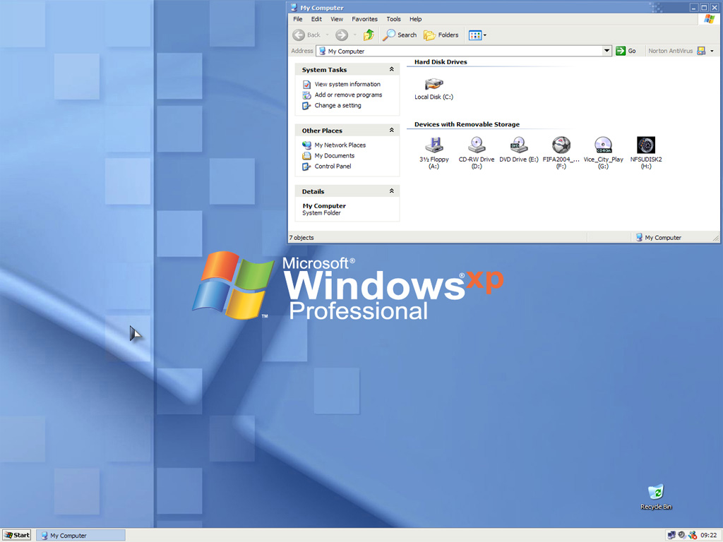Click the My Network Places icon
This screenshot has width=723, height=542.
pos(306,145)
